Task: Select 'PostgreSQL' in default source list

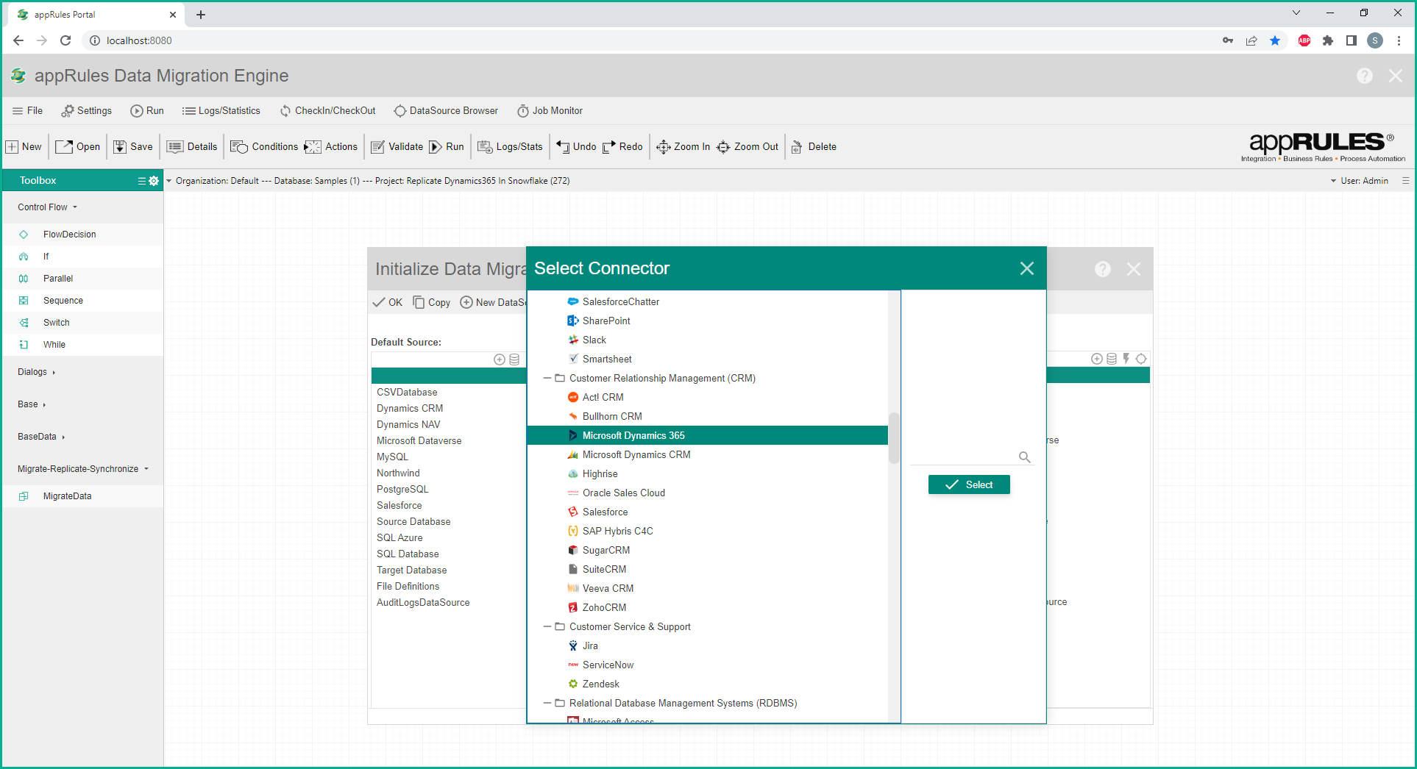Action: pyautogui.click(x=402, y=490)
